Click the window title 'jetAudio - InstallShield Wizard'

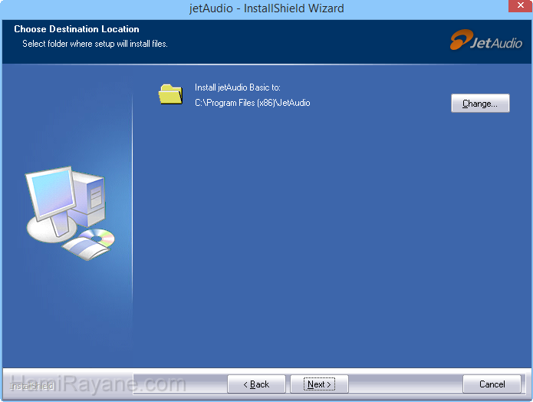[267, 8]
